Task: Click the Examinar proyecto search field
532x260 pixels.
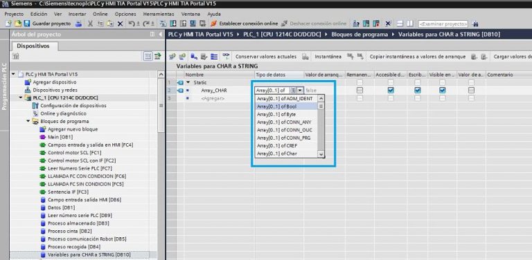Action: point(443,24)
